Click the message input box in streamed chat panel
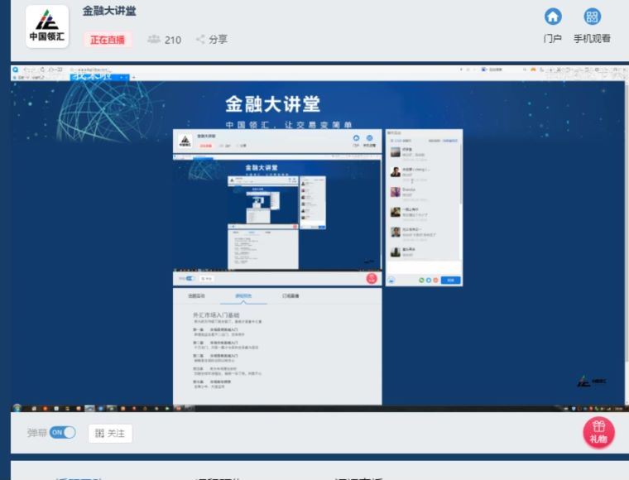This screenshot has width=629, height=480. 424,267
